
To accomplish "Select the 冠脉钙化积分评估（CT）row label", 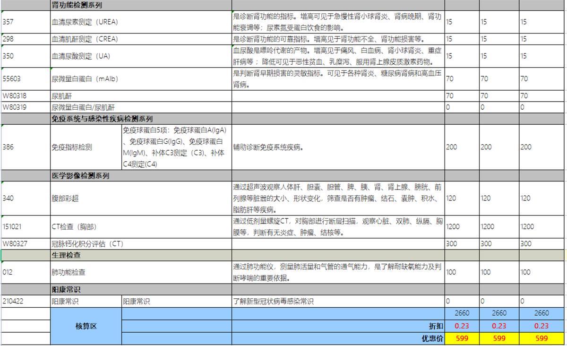I will click(x=85, y=244).
